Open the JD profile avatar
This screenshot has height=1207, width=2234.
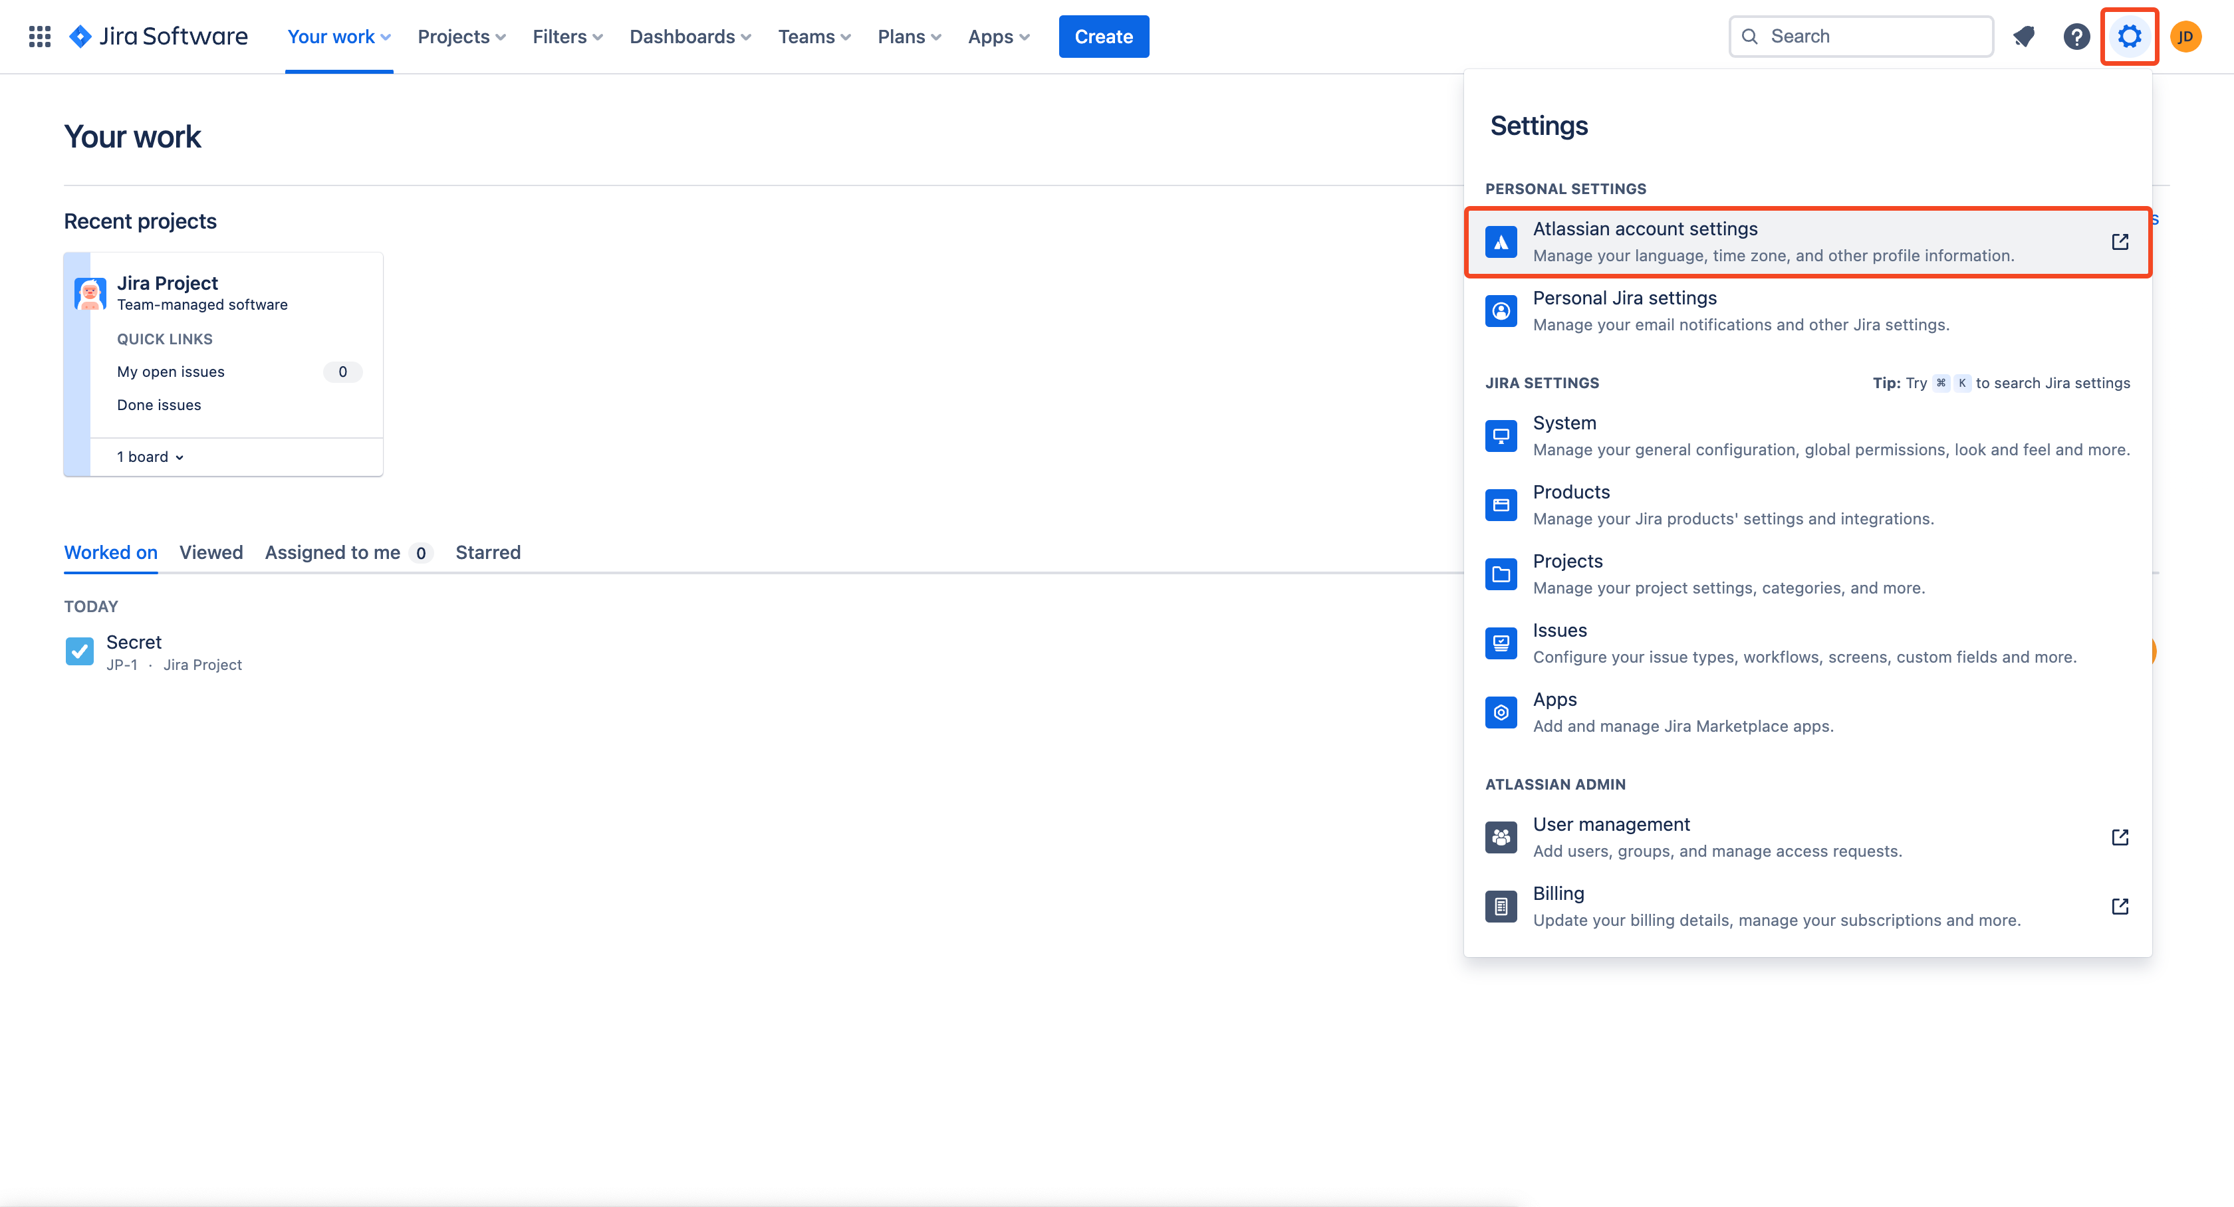2185,37
